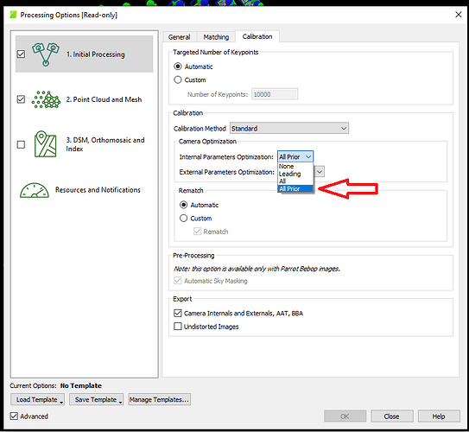The width and height of the screenshot is (469, 432).
Task: Select Automatic radio under Rematch
Action: (183, 205)
